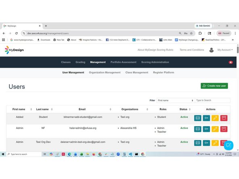Image resolution: width=239 pixels, height=179 pixels.
Task: Open About MyDesign Scoring Rubric link
Action: coord(155,50)
